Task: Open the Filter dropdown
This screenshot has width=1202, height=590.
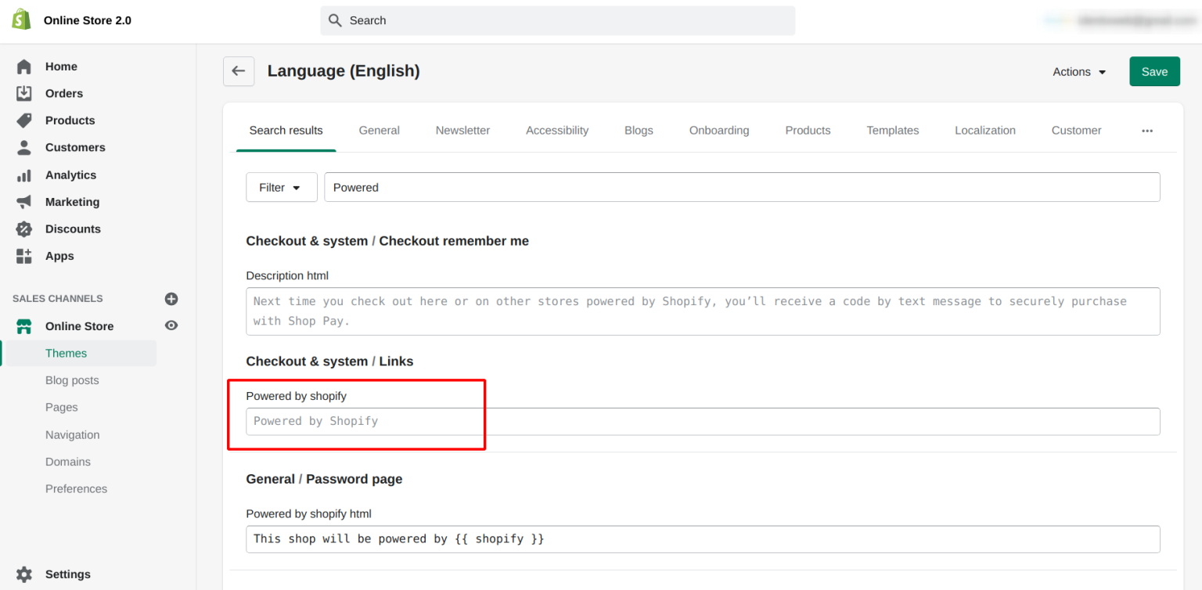Action: click(x=281, y=188)
